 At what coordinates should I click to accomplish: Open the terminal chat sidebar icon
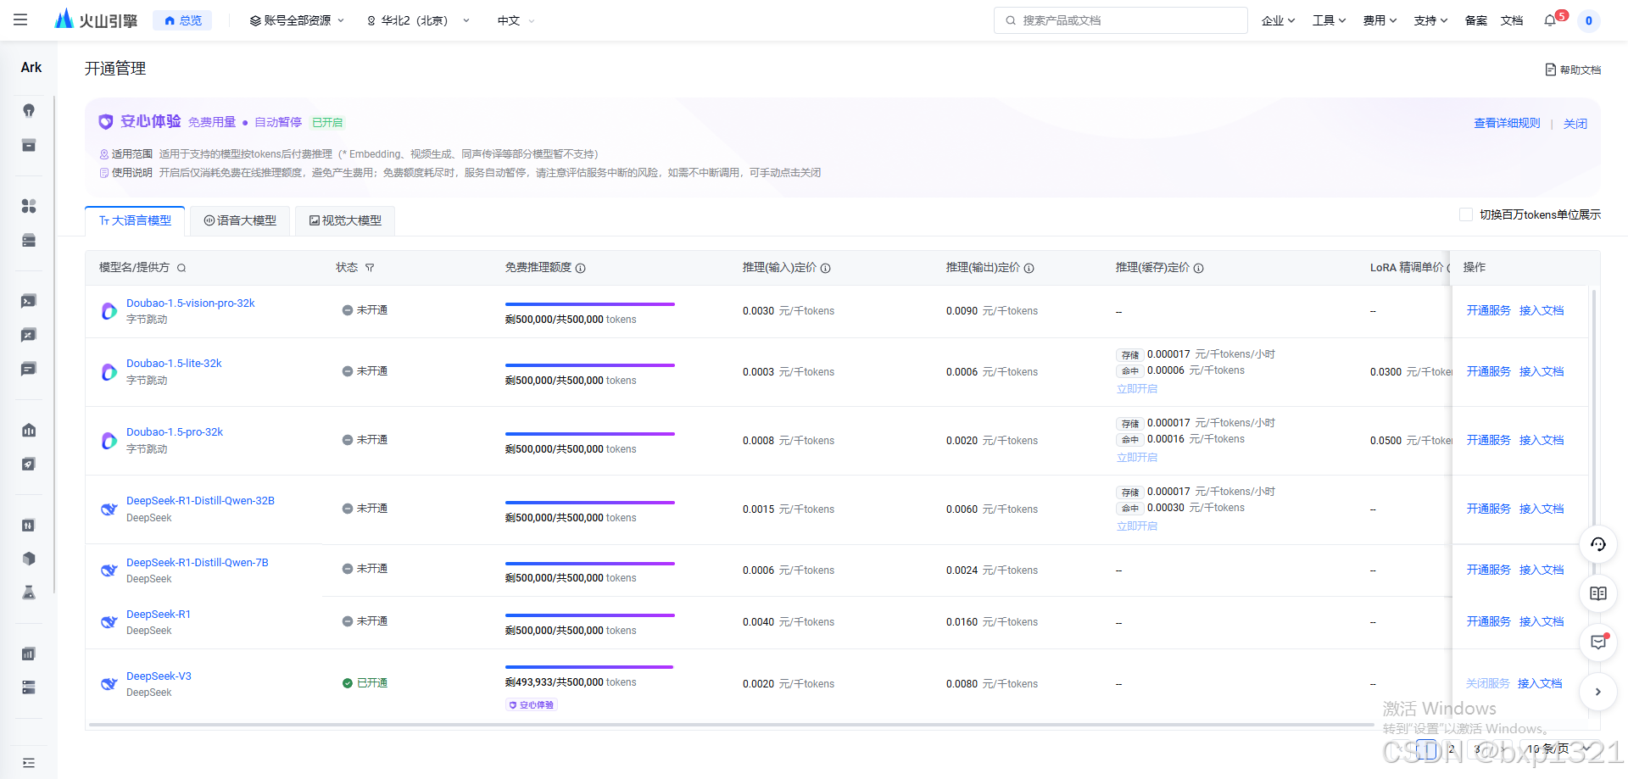29,301
